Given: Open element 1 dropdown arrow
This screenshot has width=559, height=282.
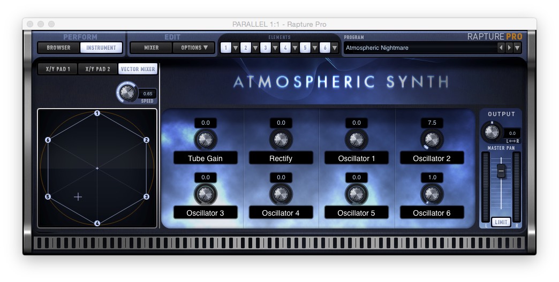Looking at the screenshot, I should coord(236,48).
